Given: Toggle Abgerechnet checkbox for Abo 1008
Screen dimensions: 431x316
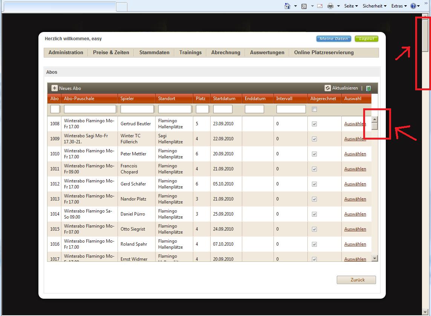Looking at the screenshot, I should click(x=314, y=124).
